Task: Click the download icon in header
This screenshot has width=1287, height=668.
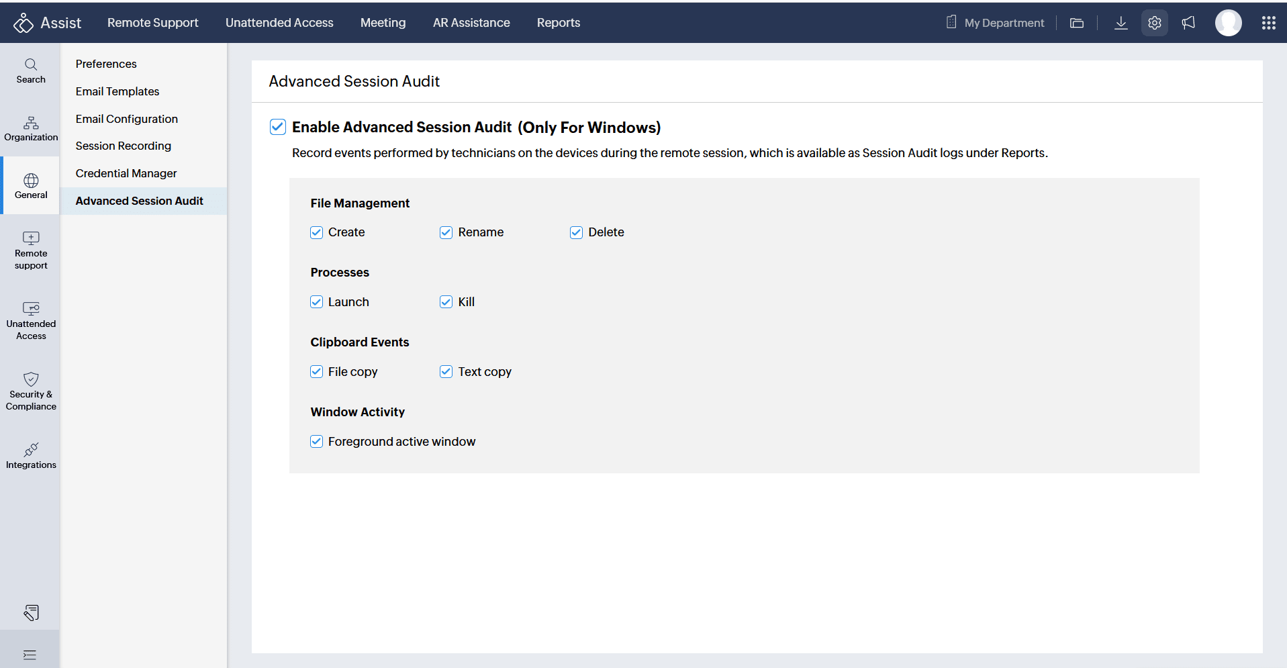Action: 1121,23
